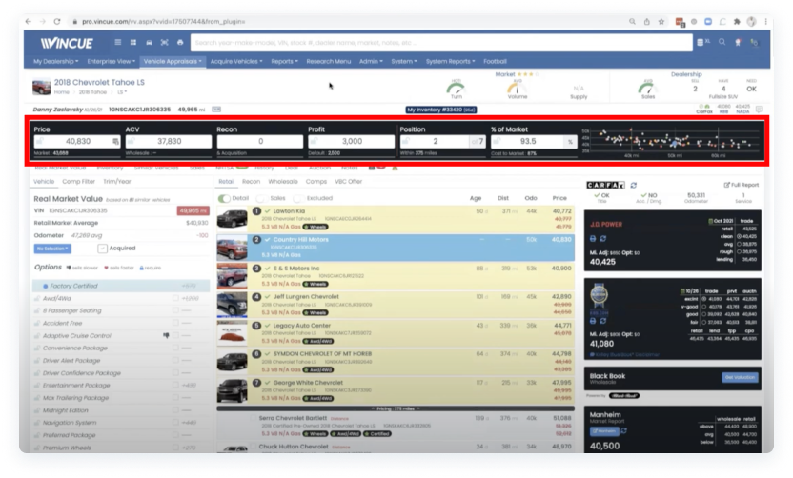Click the Recon value input field
This screenshot has width=793, height=478.
(x=260, y=142)
